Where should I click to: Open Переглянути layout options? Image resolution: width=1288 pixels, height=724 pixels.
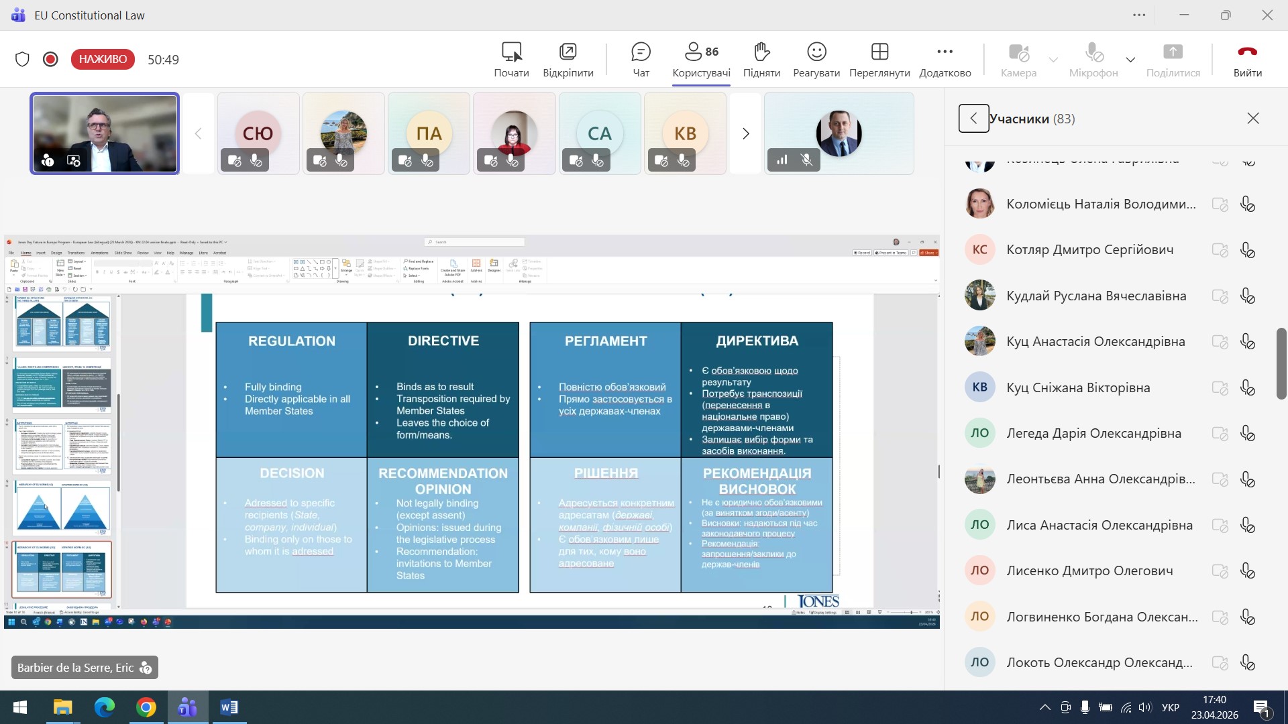(x=879, y=59)
